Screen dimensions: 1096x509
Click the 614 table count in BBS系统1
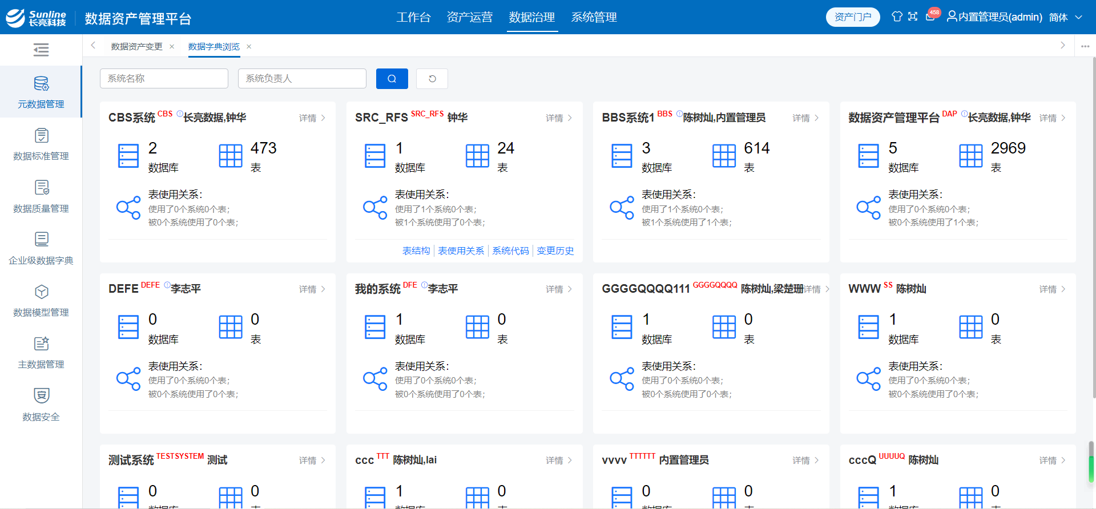click(757, 148)
